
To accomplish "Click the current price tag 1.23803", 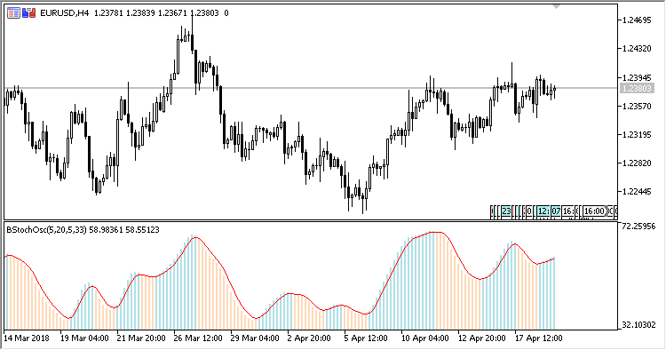I will point(636,88).
